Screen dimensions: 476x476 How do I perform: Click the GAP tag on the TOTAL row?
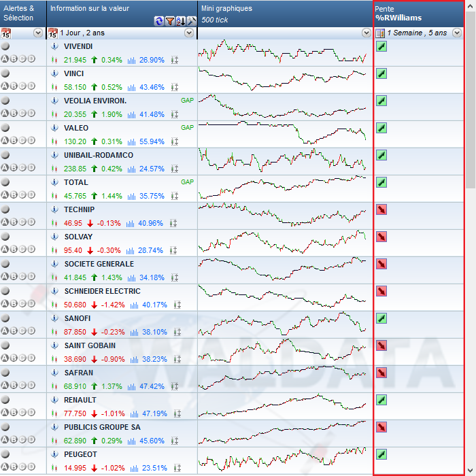(187, 182)
